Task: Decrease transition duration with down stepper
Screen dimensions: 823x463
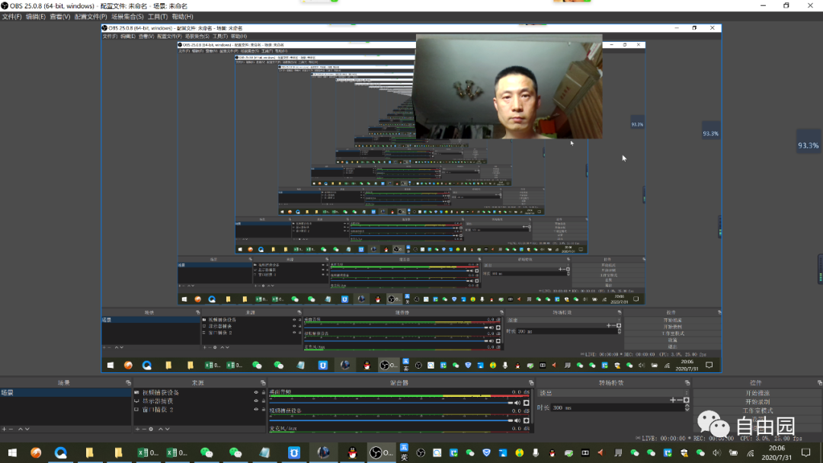Action: (x=687, y=410)
